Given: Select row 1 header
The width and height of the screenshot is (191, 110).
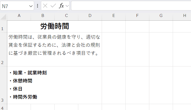Looking at the screenshot, I should [x=3, y=27].
